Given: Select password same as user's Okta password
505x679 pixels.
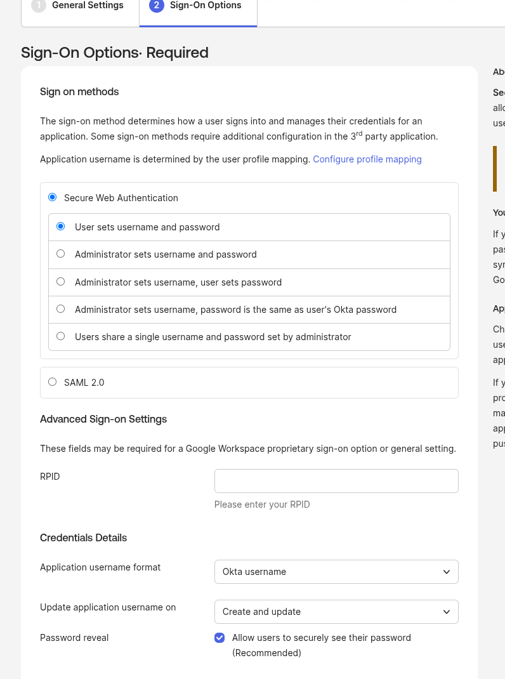Looking at the screenshot, I should pos(61,309).
